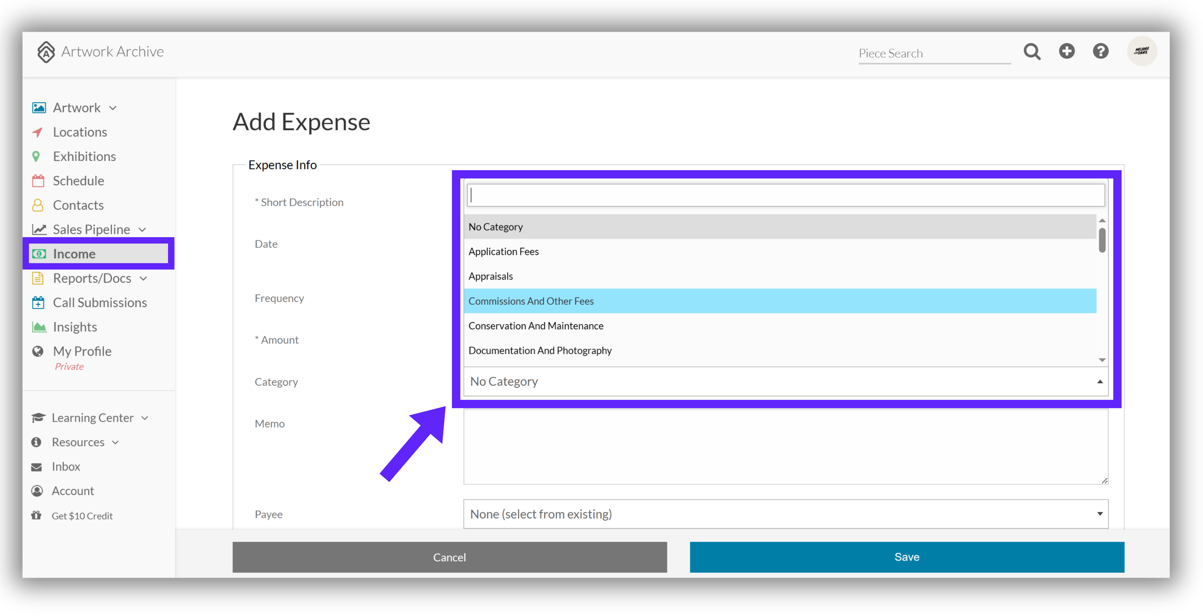Expand the Sales Pipeline submenu
This screenshot has width=1203, height=616.
tap(143, 229)
